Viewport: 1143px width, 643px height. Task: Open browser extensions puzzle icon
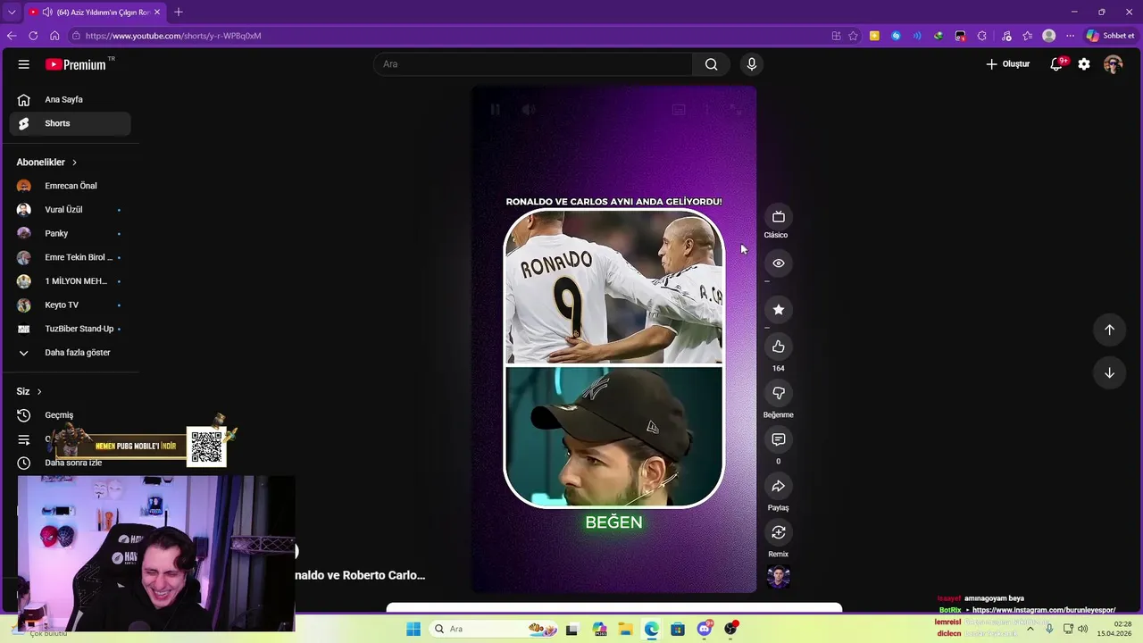point(981,36)
